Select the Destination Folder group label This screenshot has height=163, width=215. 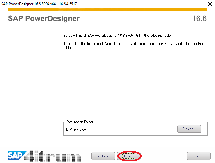80,122
